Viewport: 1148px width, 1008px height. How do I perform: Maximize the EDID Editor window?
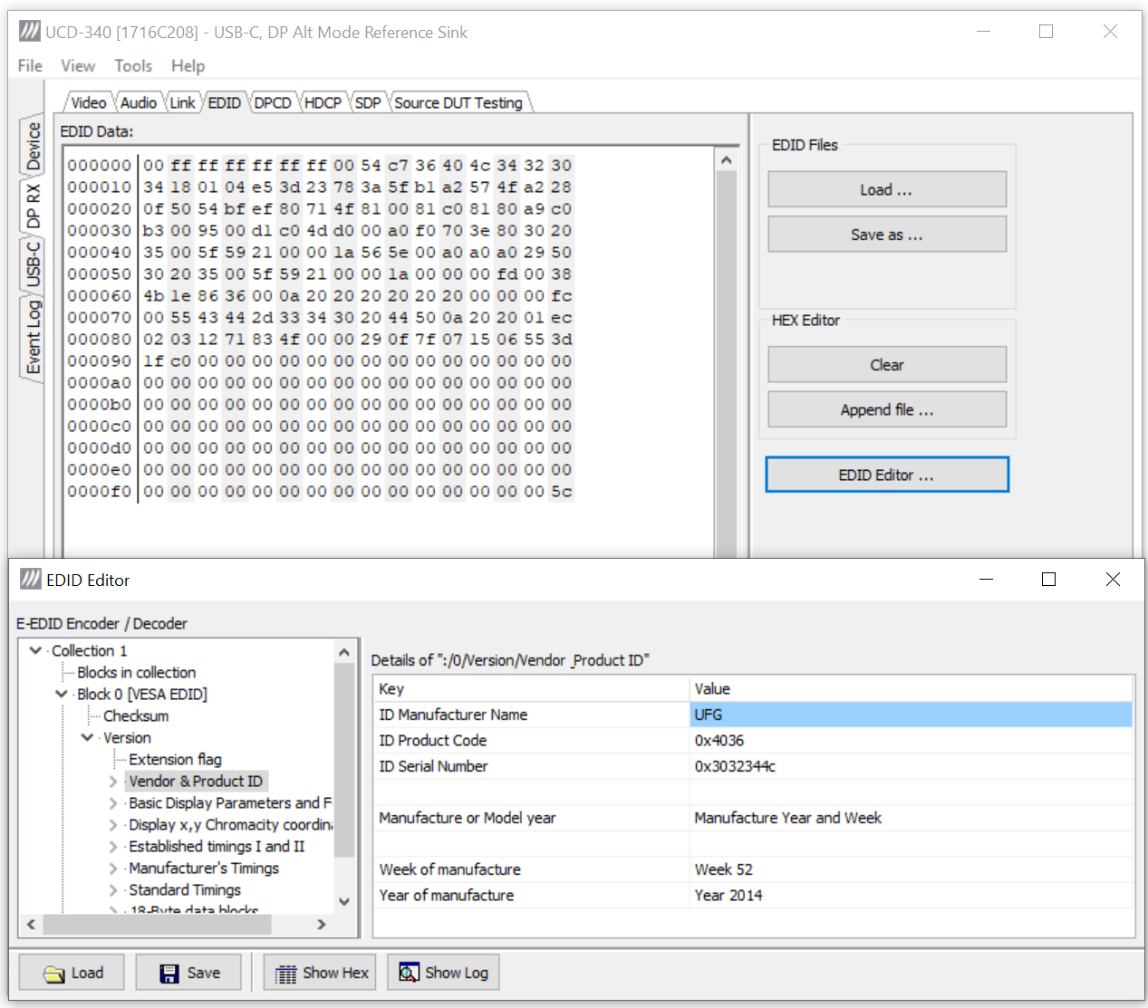point(1048,580)
